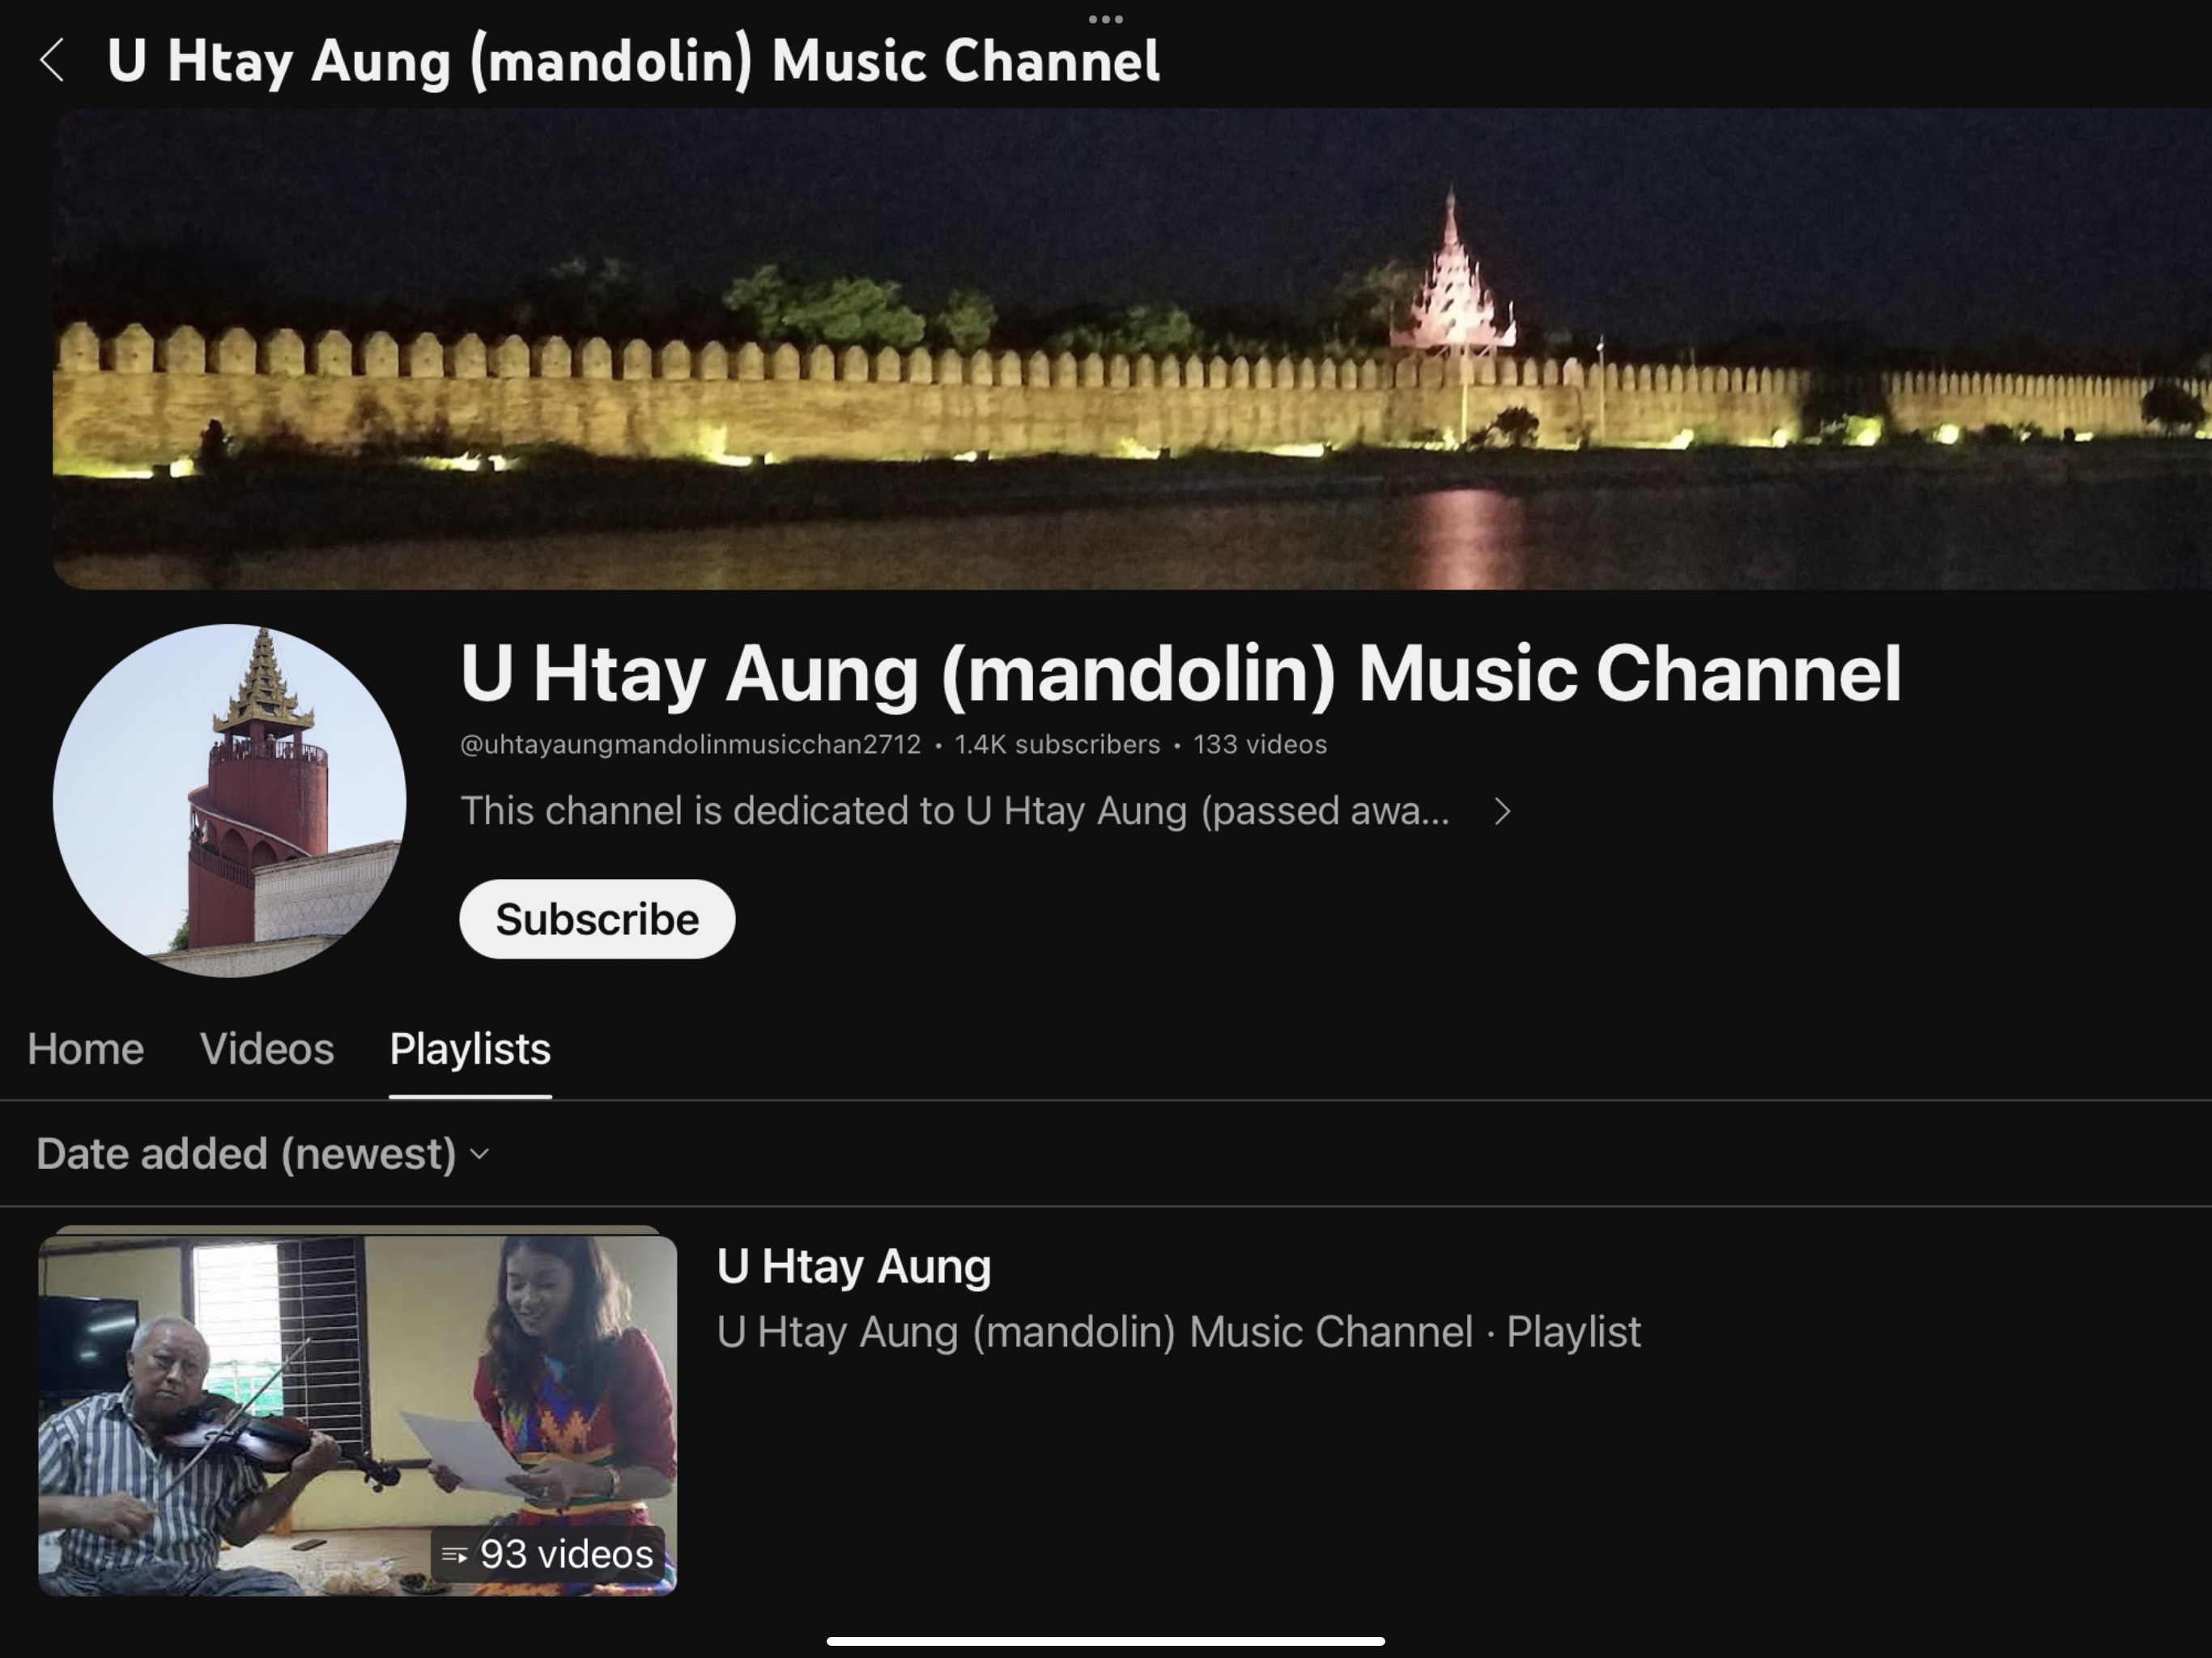Expand channel description with the right chevron
2212x1658 pixels.
[1501, 811]
